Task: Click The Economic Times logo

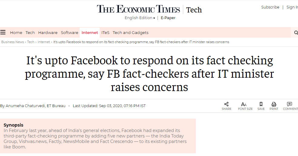Action: coord(138,9)
